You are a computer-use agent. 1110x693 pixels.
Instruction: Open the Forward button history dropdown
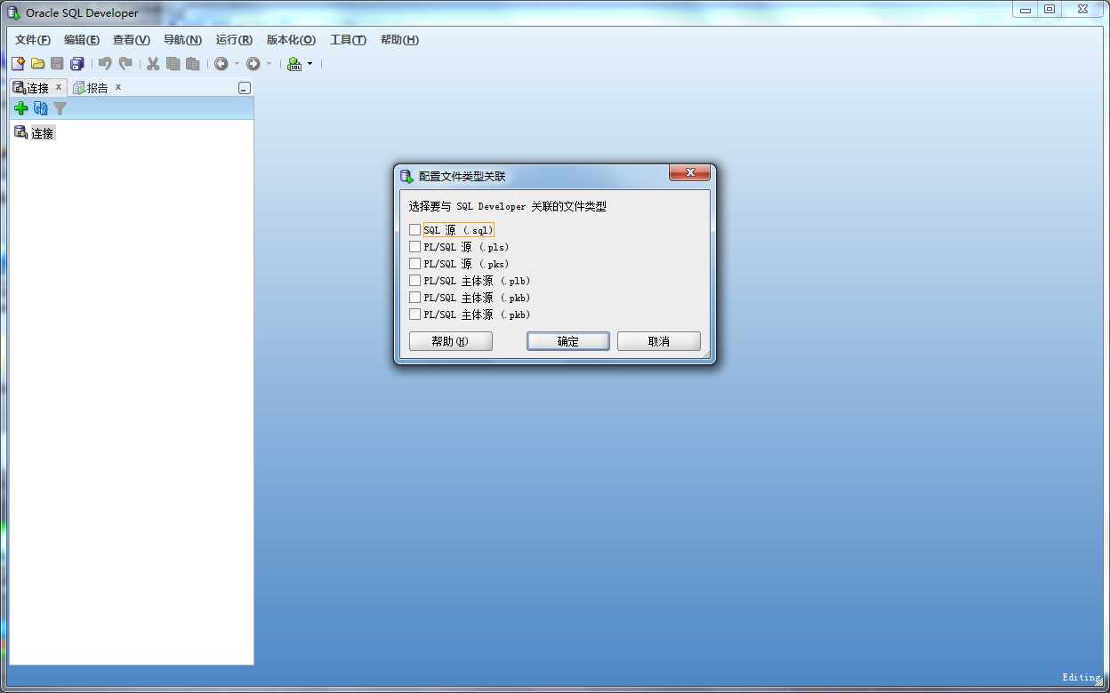tap(269, 64)
